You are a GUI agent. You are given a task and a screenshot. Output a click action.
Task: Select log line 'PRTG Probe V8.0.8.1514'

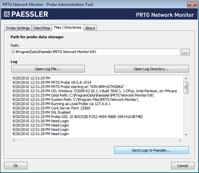(52, 82)
